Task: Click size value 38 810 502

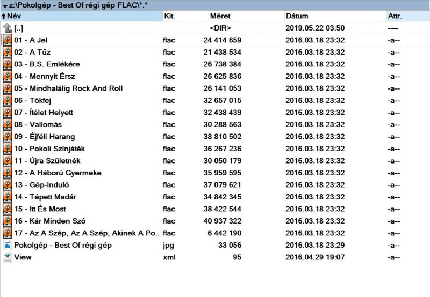Action: click(x=223, y=137)
